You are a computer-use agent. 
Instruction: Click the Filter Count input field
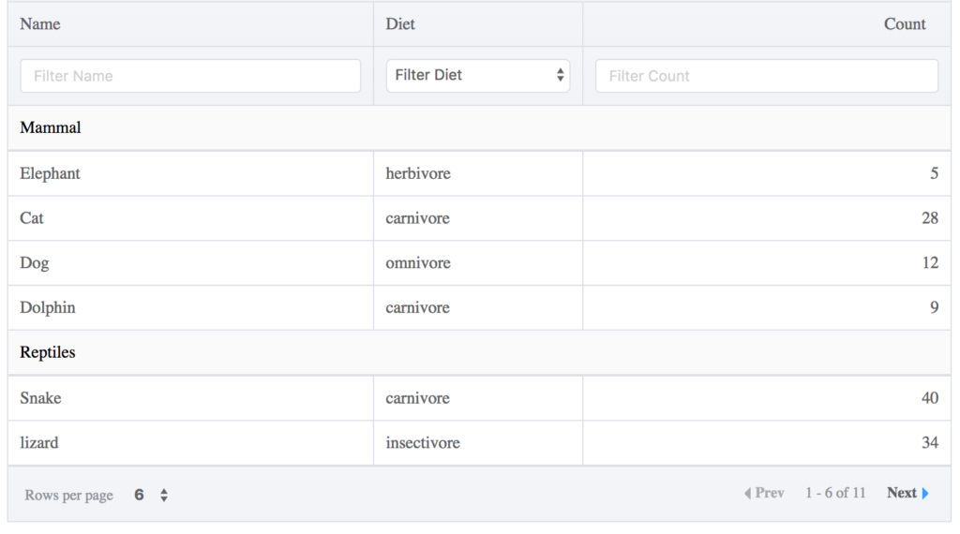coord(766,76)
